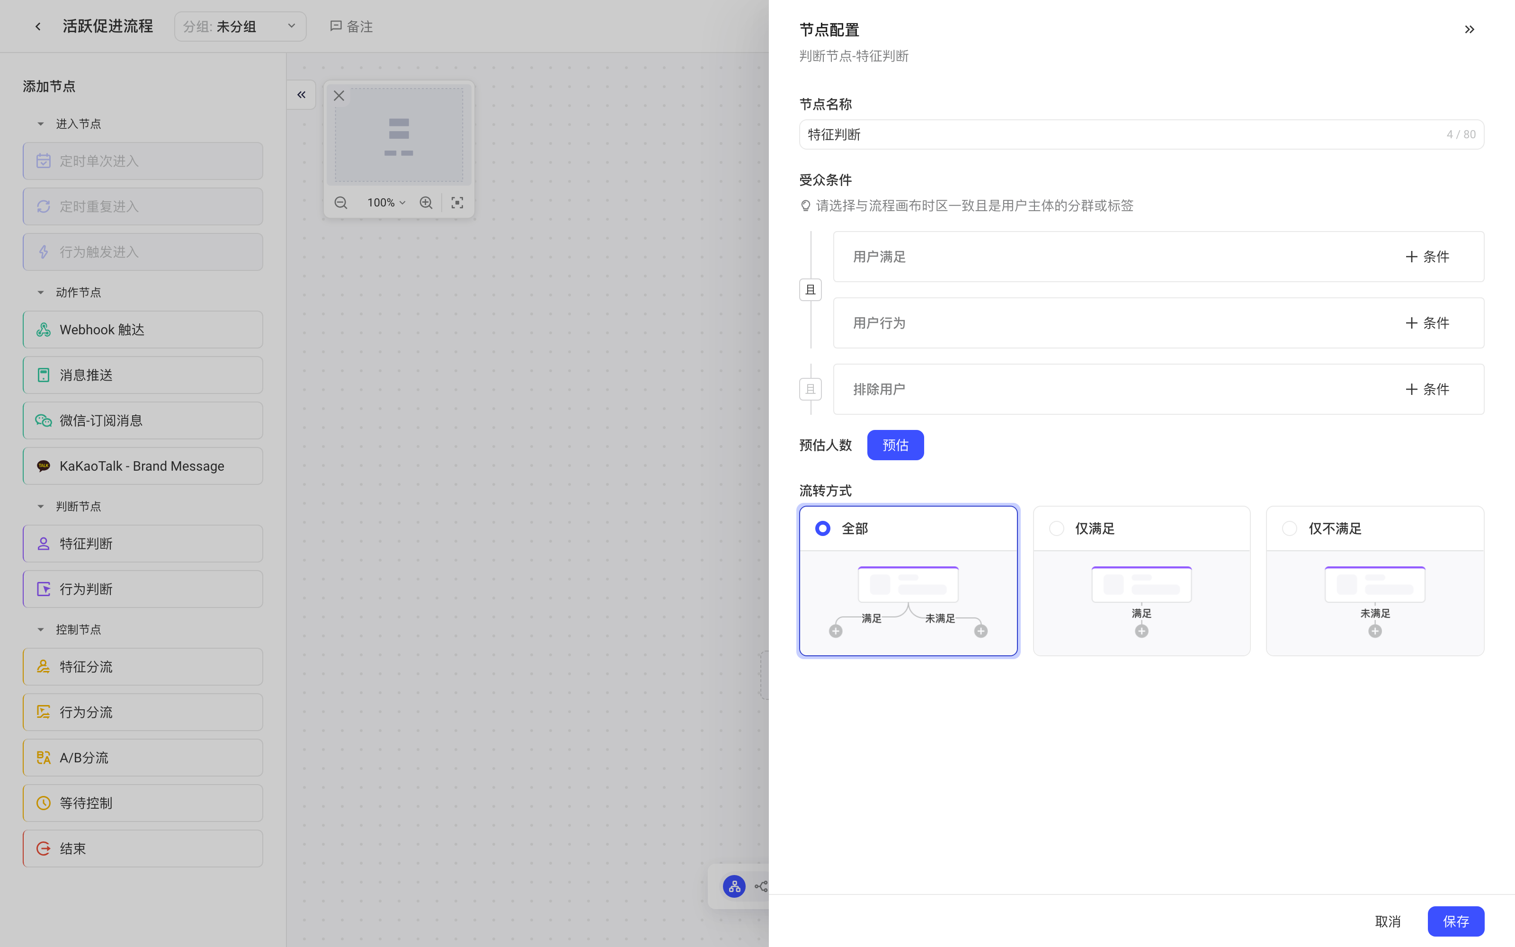The height and width of the screenshot is (947, 1515).
Task: Cancel the node configuration
Action: pos(1388,921)
